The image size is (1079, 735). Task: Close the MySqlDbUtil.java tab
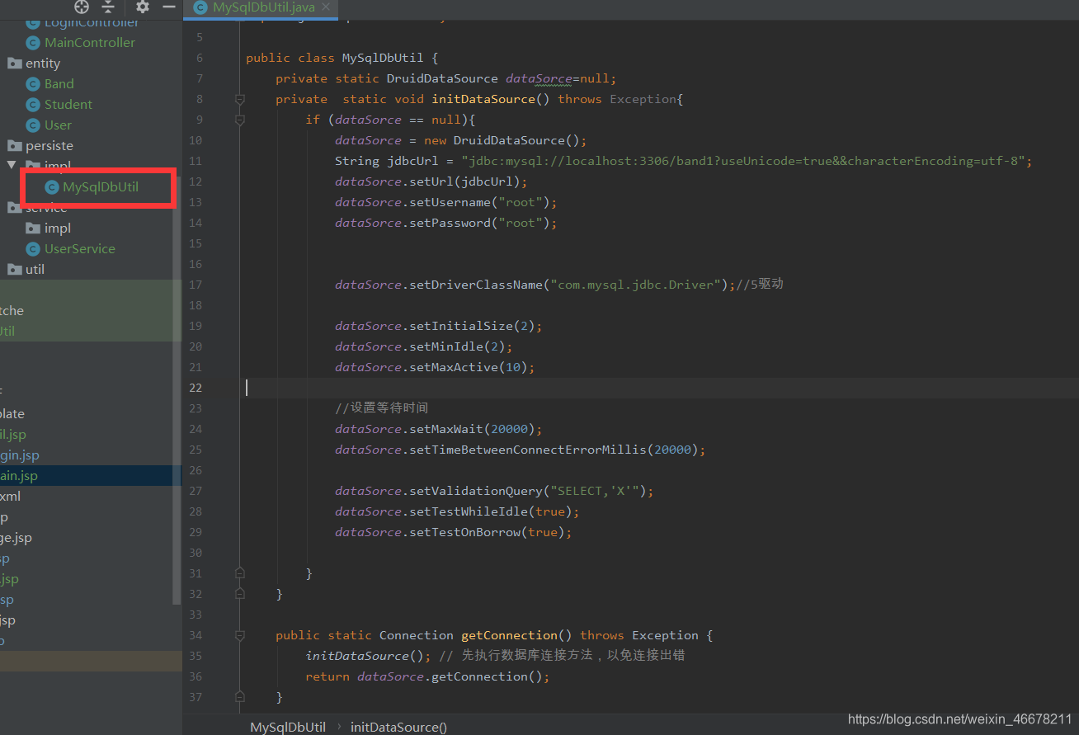click(327, 7)
